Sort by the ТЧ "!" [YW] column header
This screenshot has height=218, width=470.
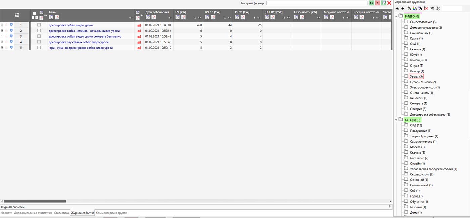coord(242,12)
